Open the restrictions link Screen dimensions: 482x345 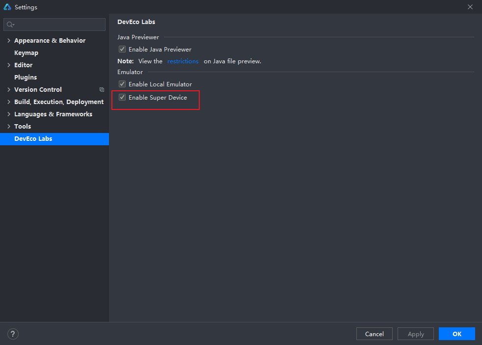[x=183, y=61]
